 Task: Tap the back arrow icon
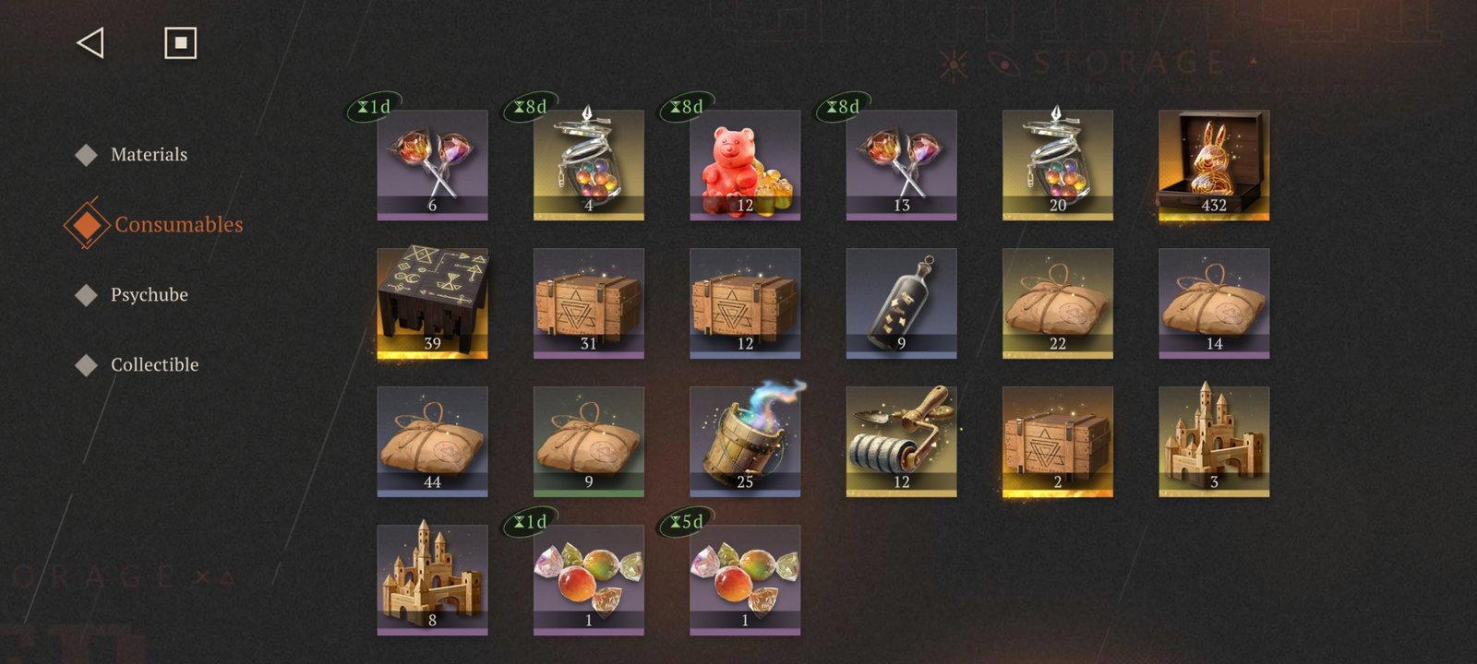(x=90, y=43)
